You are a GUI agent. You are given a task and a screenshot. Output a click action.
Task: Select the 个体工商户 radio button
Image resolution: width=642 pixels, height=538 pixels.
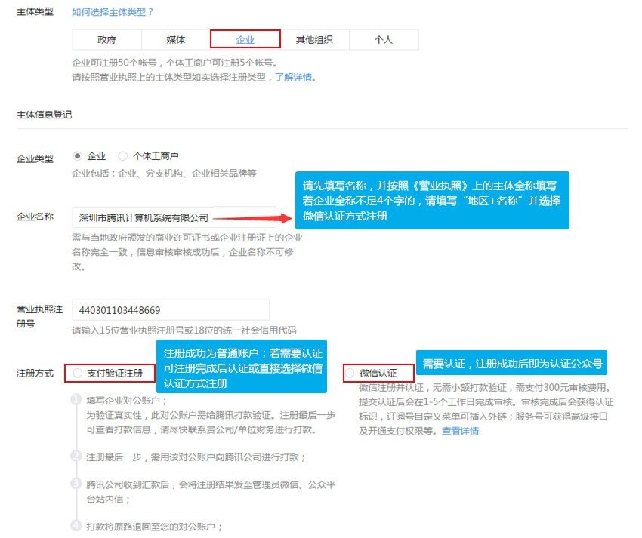pos(122,155)
